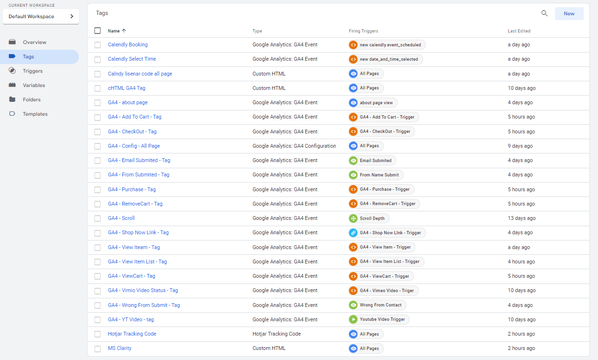Click the Last Edited column header
The width and height of the screenshot is (598, 360).
pos(519,31)
